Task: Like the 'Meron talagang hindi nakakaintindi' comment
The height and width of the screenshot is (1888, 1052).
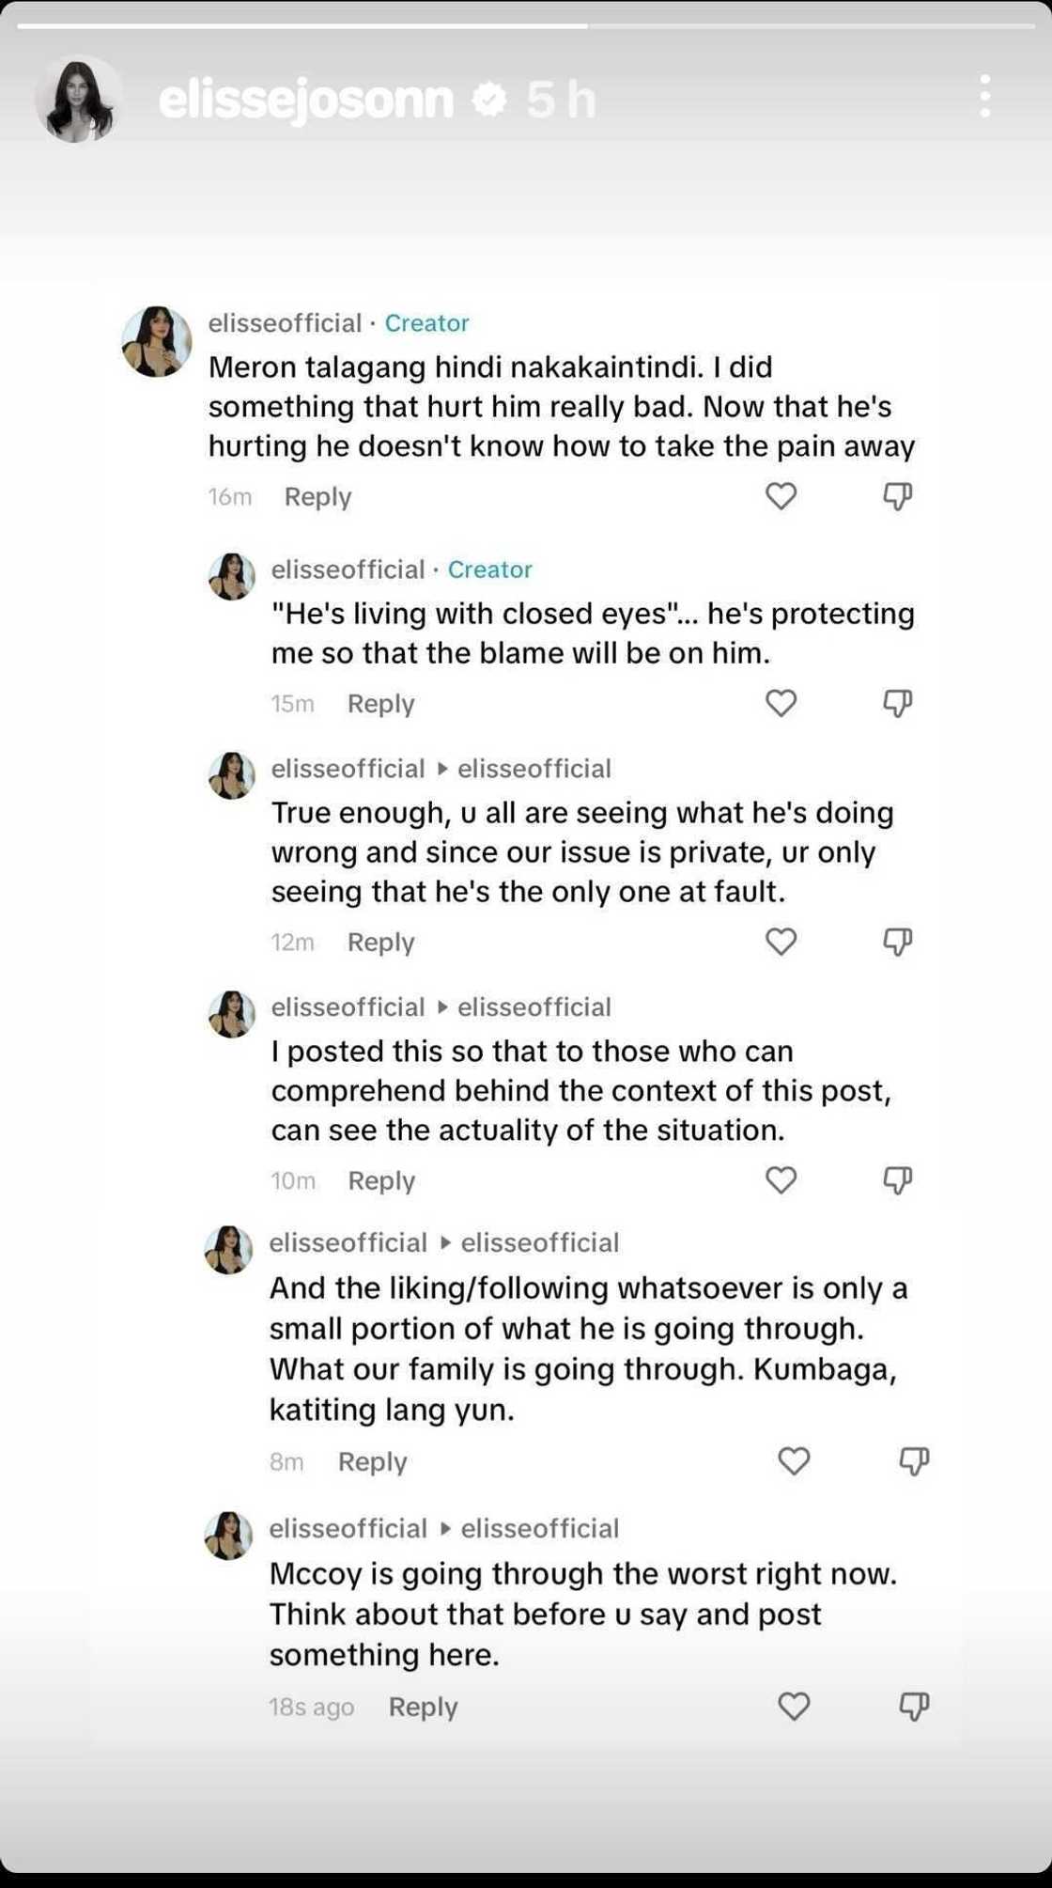Action: (781, 495)
